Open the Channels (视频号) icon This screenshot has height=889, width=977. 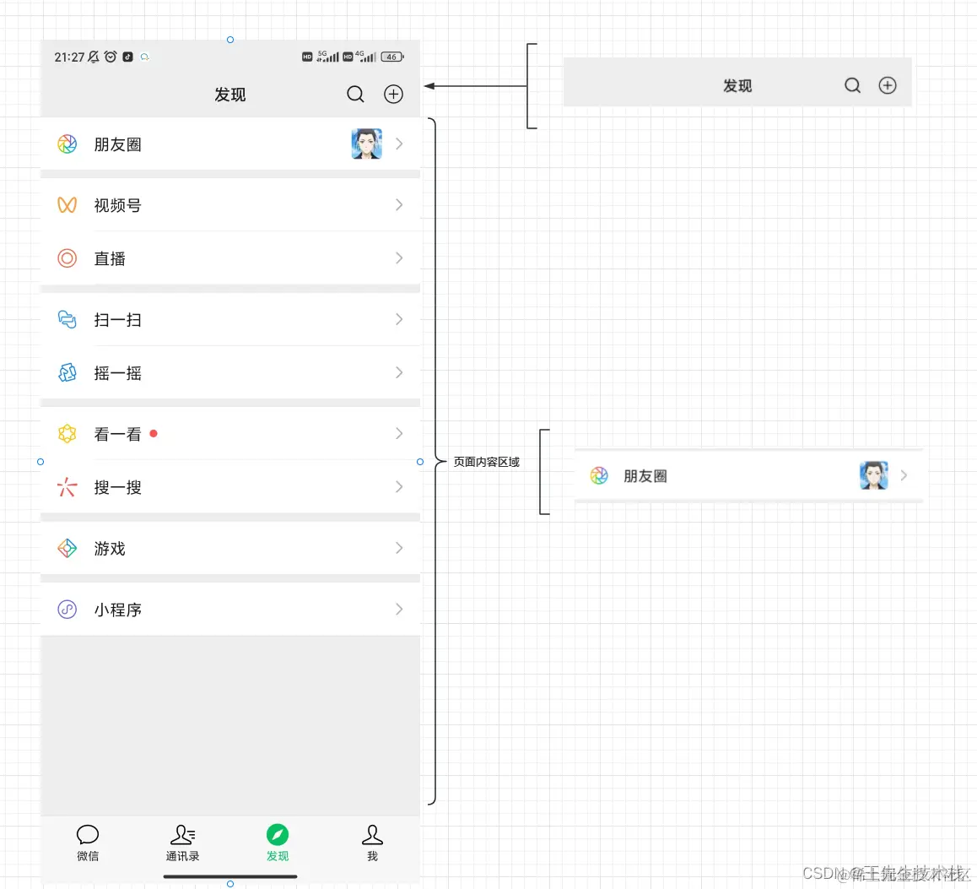click(67, 204)
